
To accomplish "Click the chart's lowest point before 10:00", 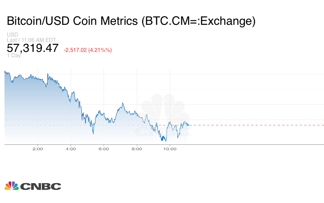I will click(165, 142).
